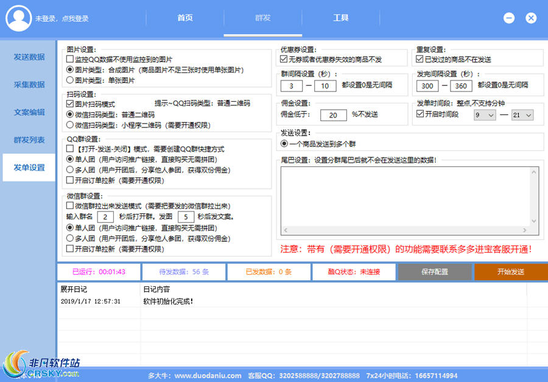This screenshot has width=548, height=382.
Task: Minimize the window with the round minus icon
Action: (509, 18)
